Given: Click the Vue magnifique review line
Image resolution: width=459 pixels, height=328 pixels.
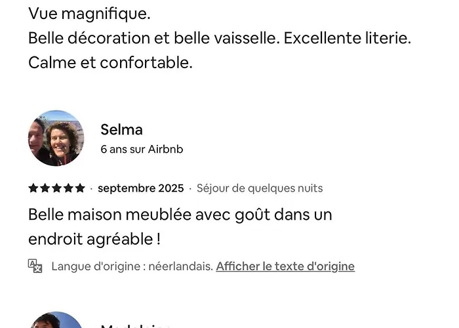Looking at the screenshot, I should click(89, 13).
